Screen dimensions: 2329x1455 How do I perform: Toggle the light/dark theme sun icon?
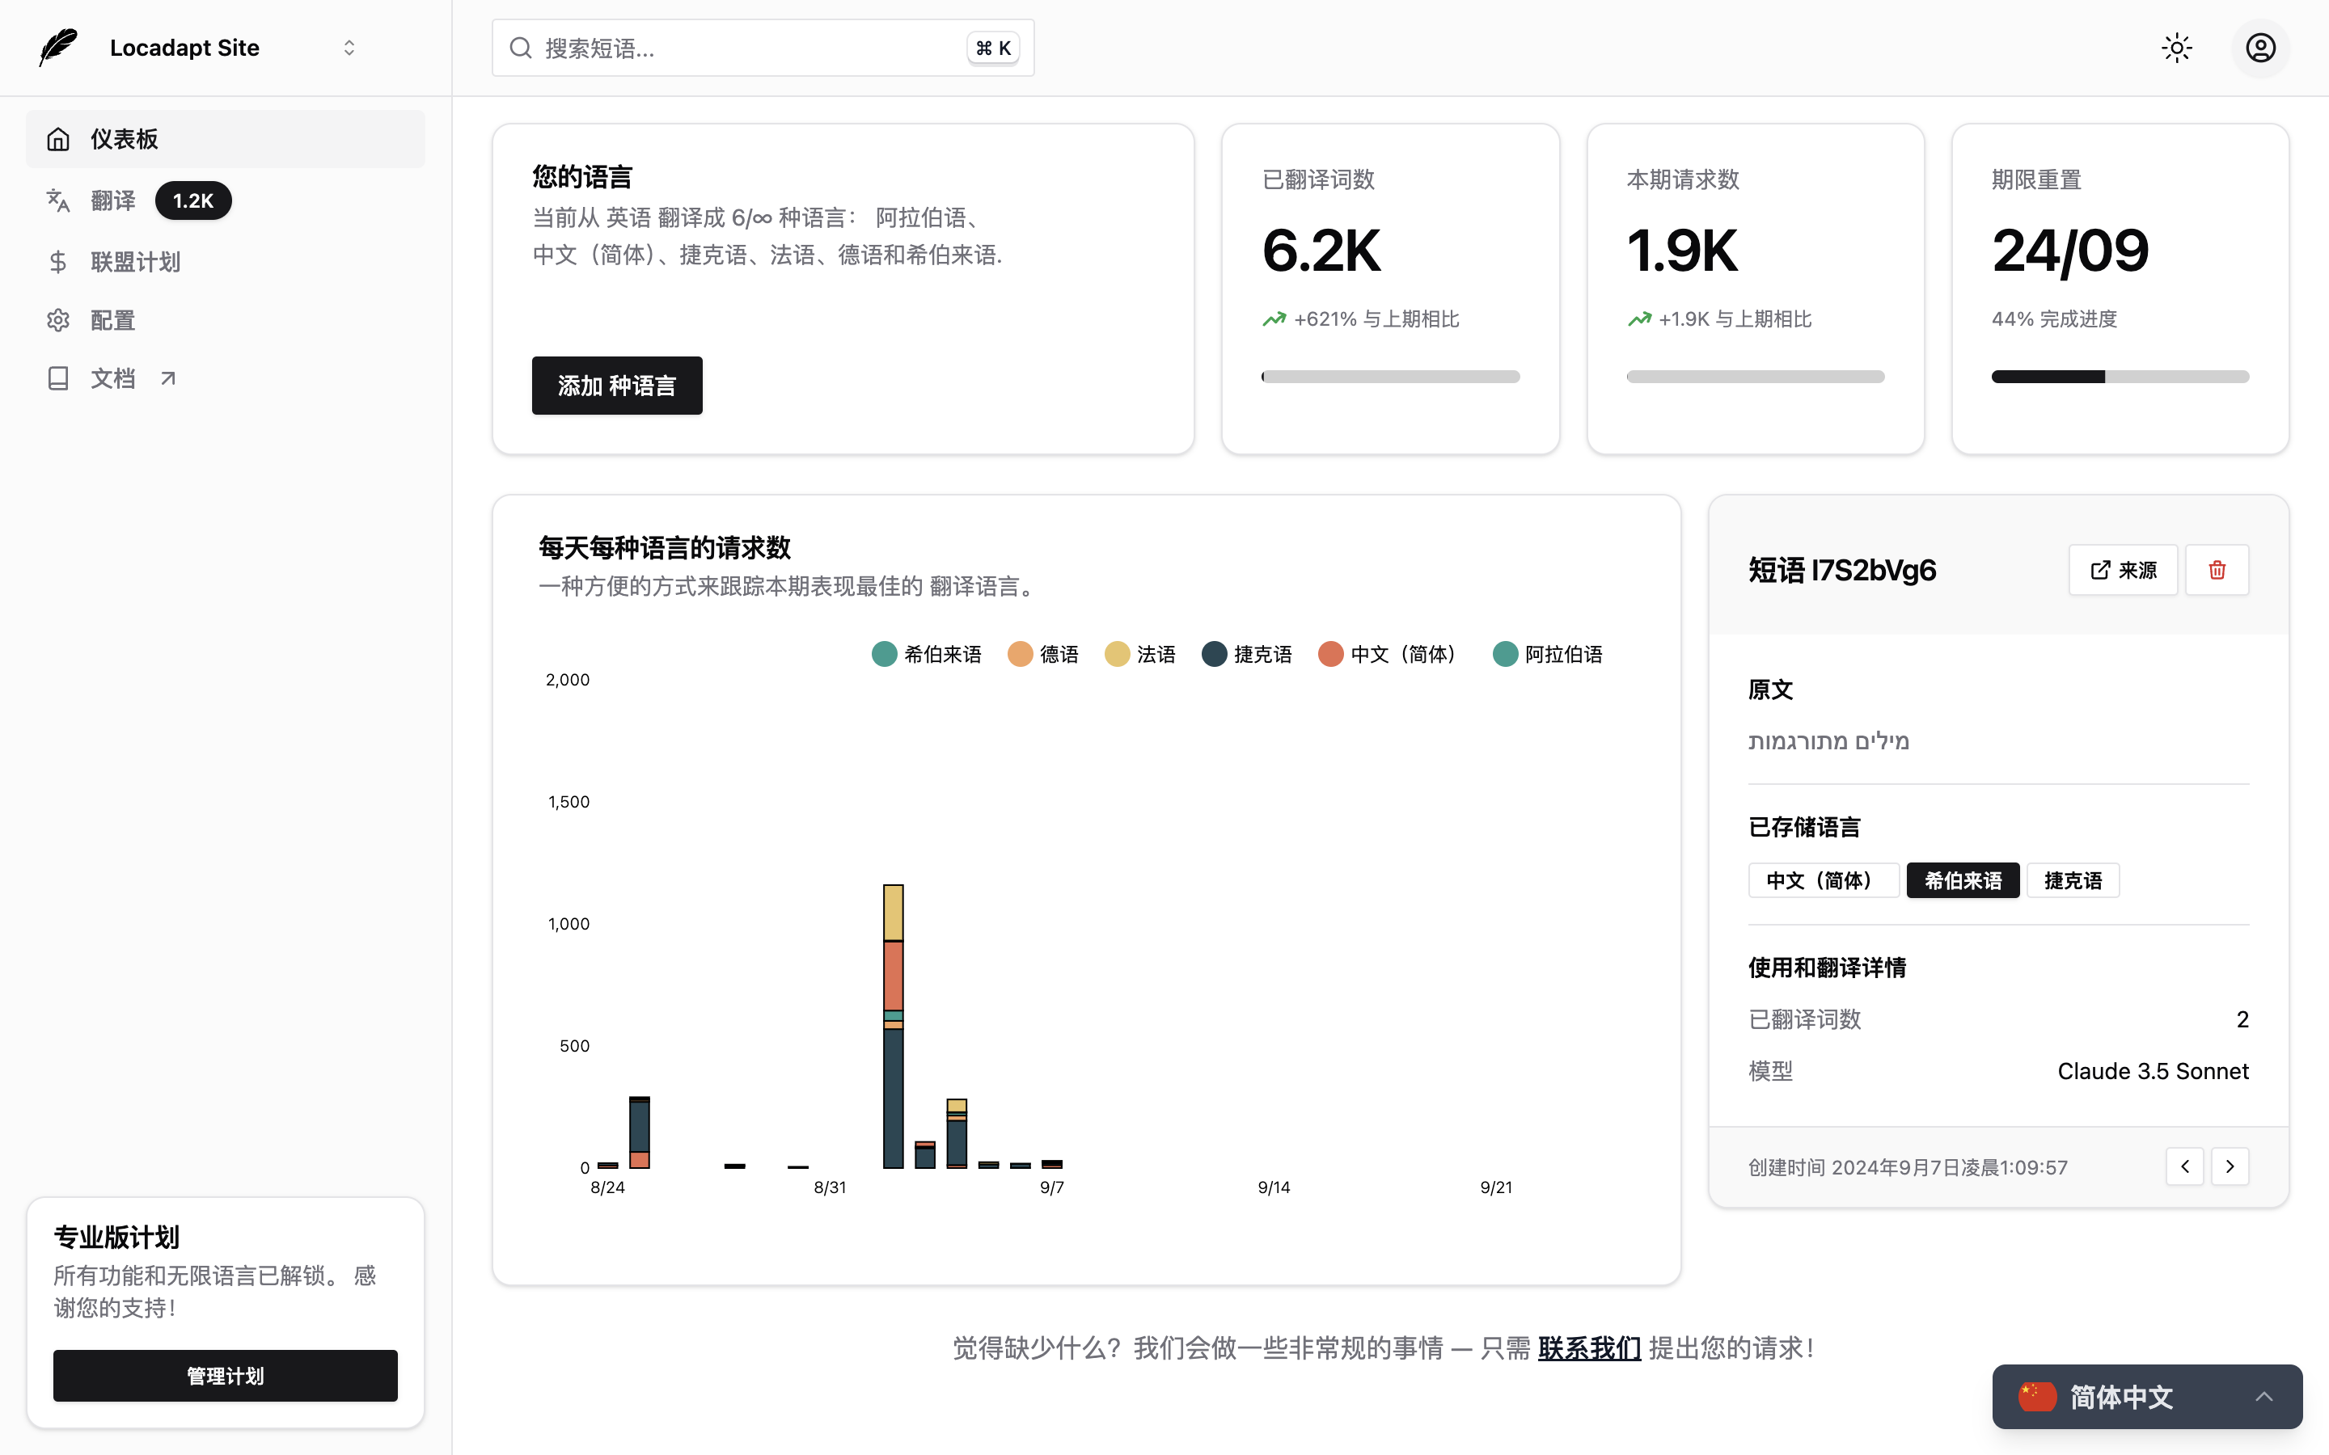click(x=2176, y=48)
